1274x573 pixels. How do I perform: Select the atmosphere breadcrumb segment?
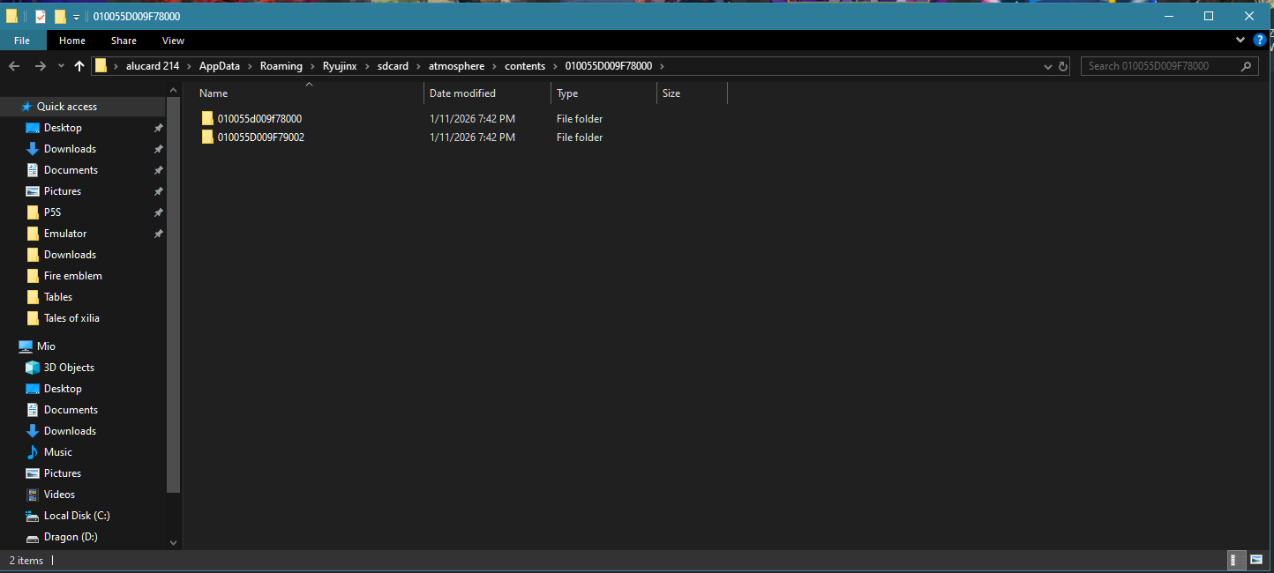(457, 66)
